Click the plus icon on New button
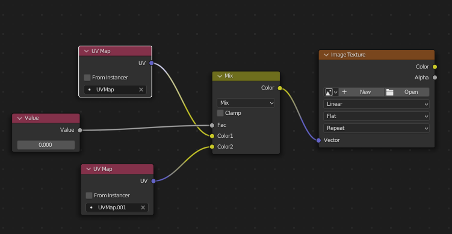Screen dimensions: 452x234 344,92
